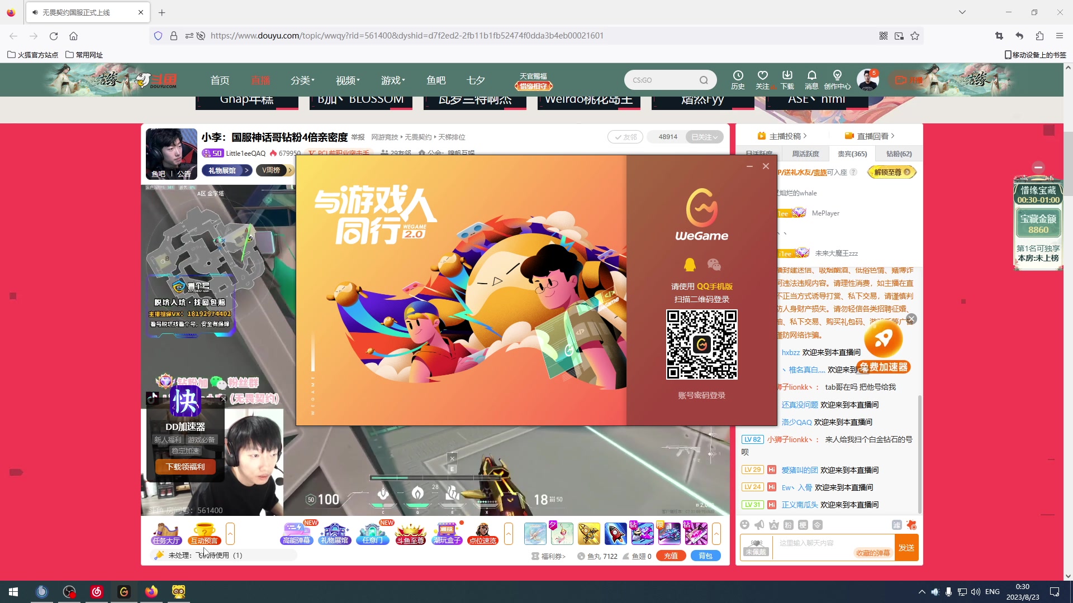Click the megaphone broadcast icon in chat
The width and height of the screenshot is (1073, 603).
point(759,525)
